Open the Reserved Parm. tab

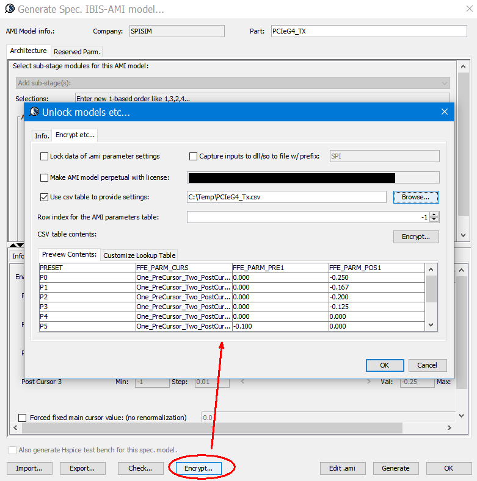click(76, 52)
